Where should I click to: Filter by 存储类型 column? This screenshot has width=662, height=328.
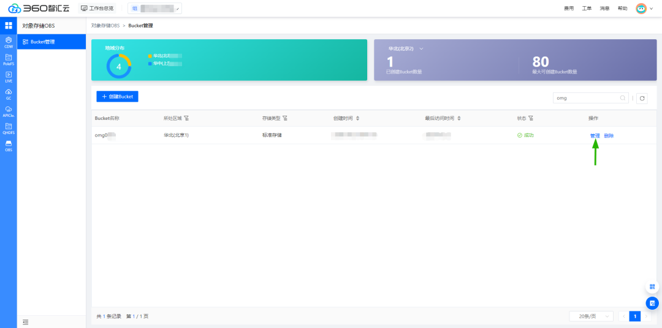click(x=285, y=119)
